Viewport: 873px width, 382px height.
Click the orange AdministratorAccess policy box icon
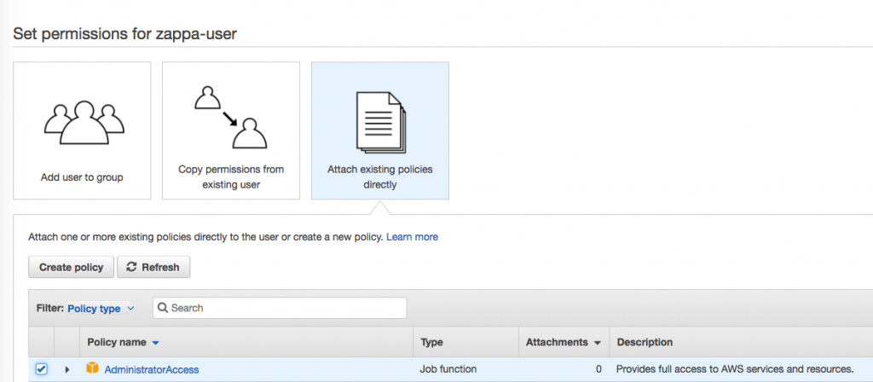(92, 368)
